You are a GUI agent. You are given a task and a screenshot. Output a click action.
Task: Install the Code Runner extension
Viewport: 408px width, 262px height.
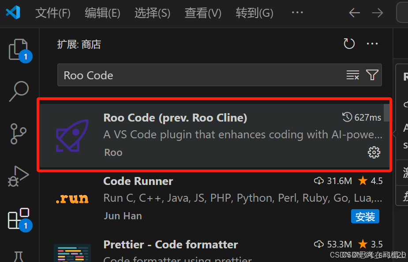[x=365, y=216]
